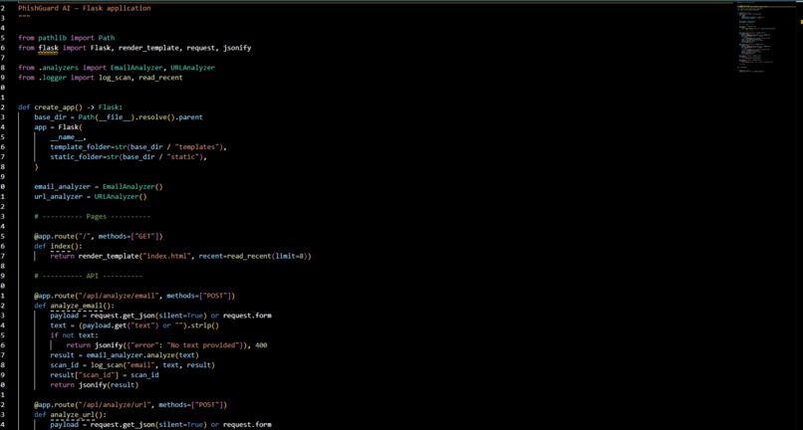The width and height of the screenshot is (803, 430).
Task: Click "URLAnalyzer" in the .analyzers import line
Action: [192, 68]
